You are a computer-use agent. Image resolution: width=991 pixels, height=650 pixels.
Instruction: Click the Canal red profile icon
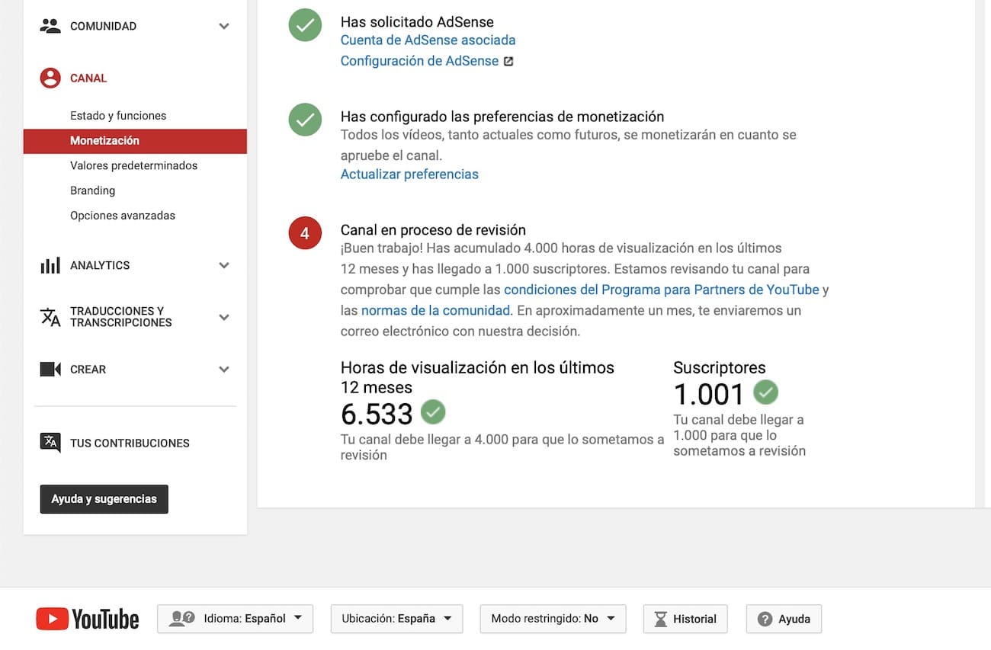50,78
